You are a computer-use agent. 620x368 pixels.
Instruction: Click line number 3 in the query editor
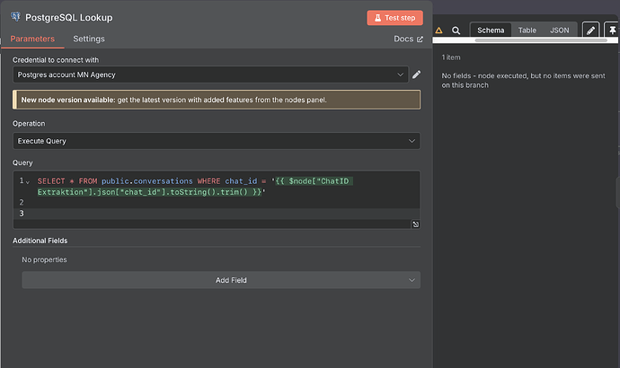click(x=22, y=214)
